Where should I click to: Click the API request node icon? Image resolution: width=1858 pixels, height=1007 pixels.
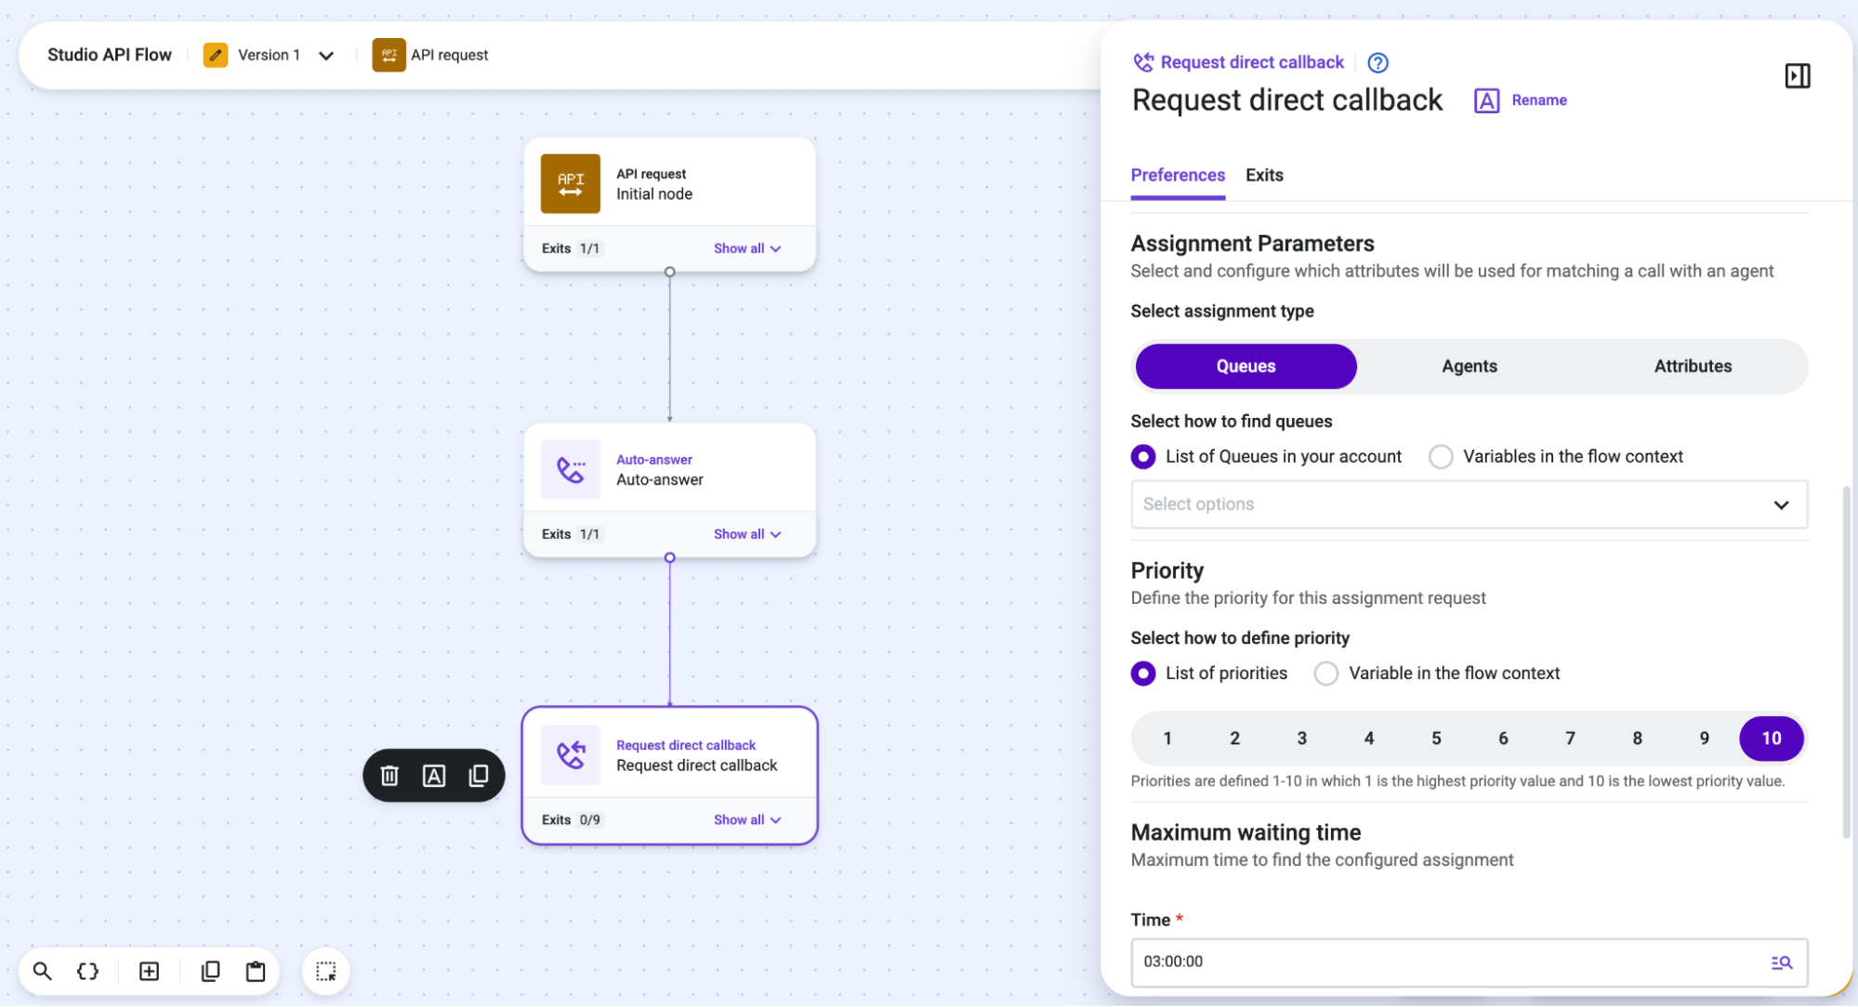click(x=571, y=184)
